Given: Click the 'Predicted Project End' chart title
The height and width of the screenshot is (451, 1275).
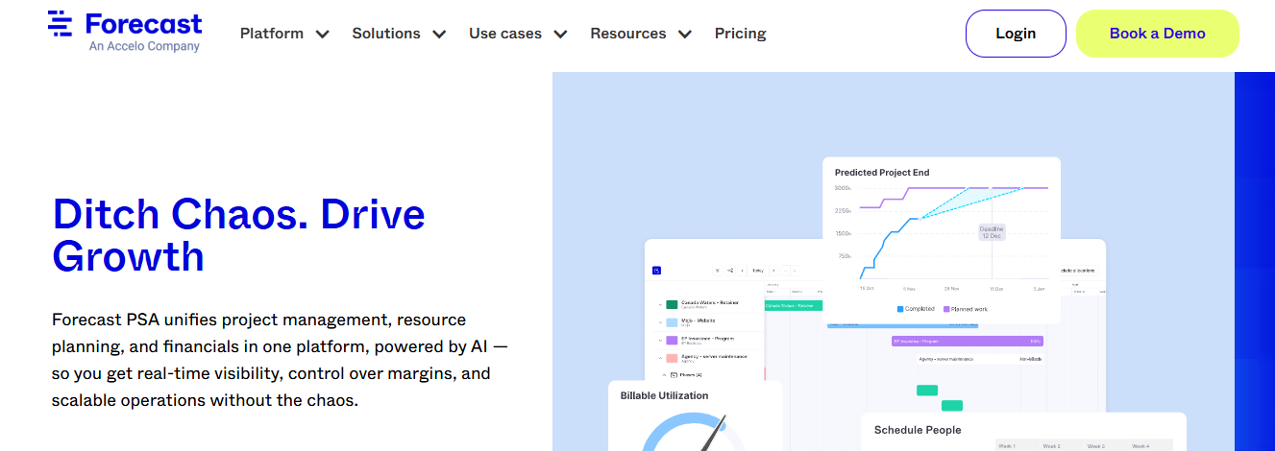Looking at the screenshot, I should [882, 173].
